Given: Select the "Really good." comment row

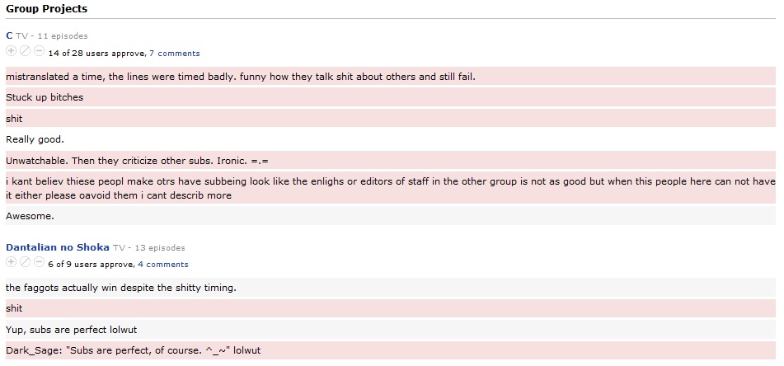Looking at the screenshot, I should tap(391, 139).
